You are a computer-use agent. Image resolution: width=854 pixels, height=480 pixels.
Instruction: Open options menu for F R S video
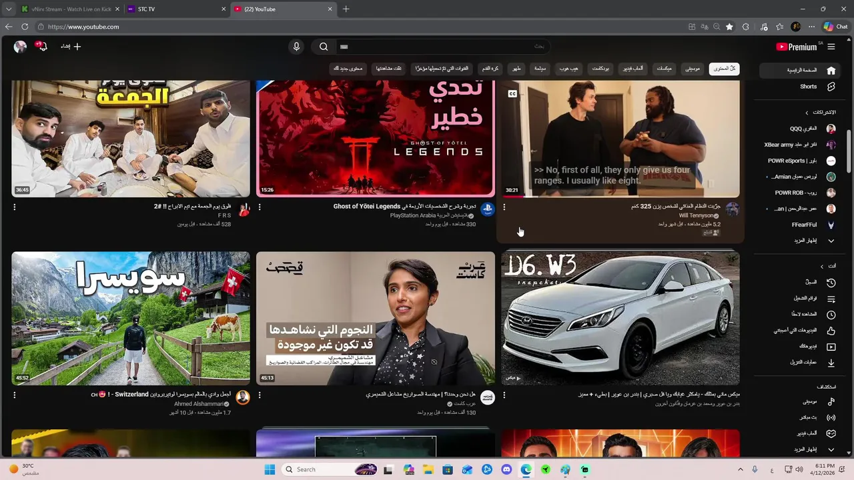[15, 207]
